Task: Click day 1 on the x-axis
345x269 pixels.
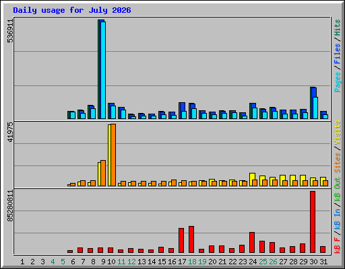Action: tap(22, 262)
